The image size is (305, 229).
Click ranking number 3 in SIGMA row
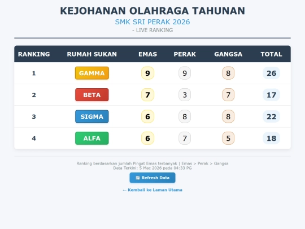pos(34,116)
